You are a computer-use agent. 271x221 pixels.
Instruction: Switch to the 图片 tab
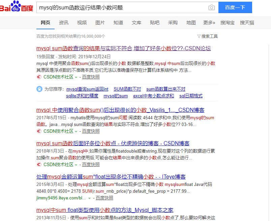[x=100, y=23]
